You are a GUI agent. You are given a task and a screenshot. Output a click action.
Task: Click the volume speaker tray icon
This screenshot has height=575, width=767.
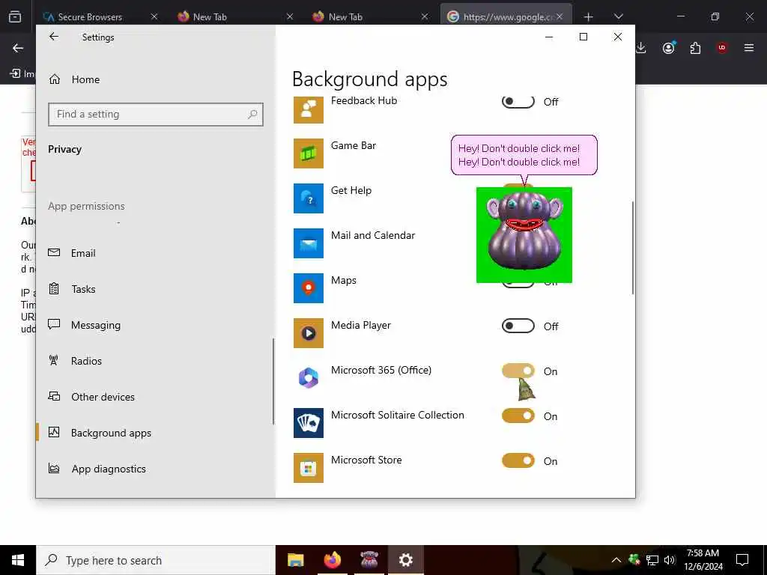(669, 560)
